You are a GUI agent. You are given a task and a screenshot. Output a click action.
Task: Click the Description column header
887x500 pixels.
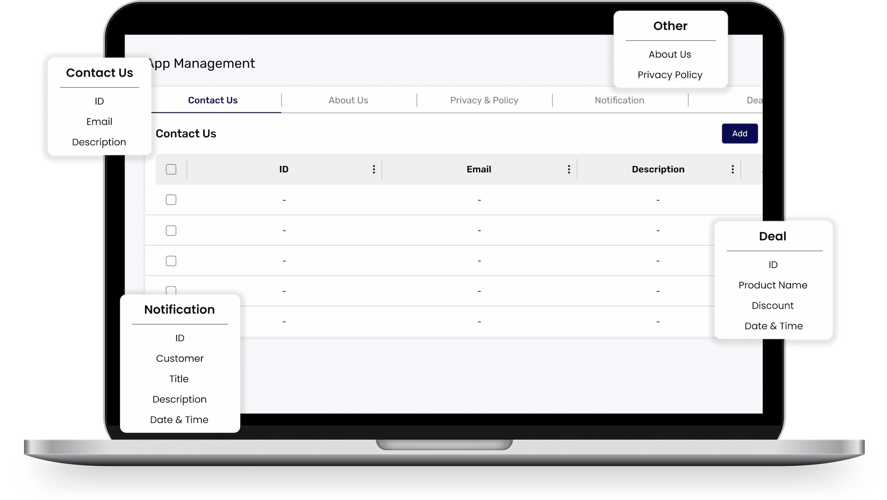tap(658, 169)
